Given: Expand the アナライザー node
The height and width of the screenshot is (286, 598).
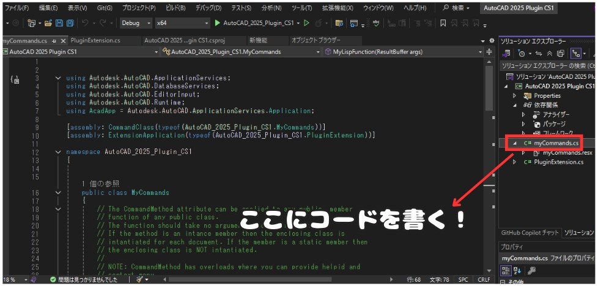Looking at the screenshot, I should 523,115.
